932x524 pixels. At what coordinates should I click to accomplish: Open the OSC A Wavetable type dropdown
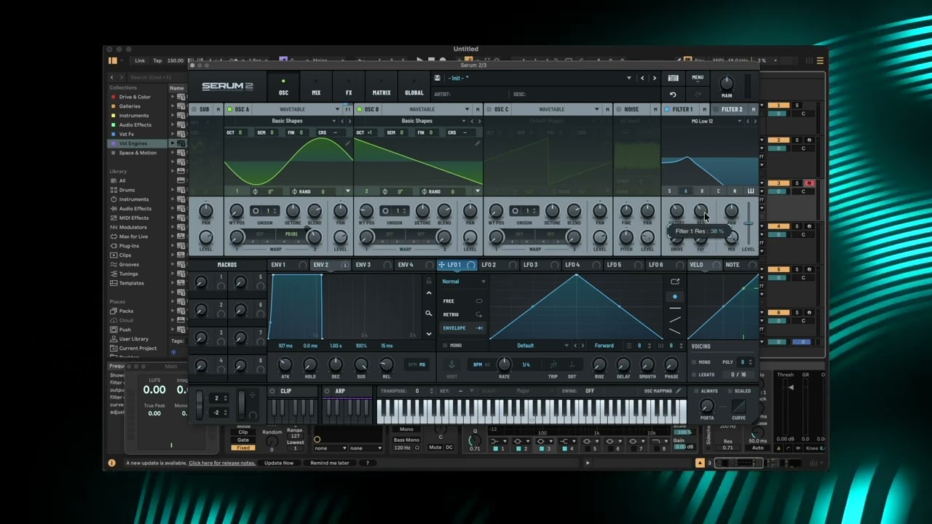[297, 109]
